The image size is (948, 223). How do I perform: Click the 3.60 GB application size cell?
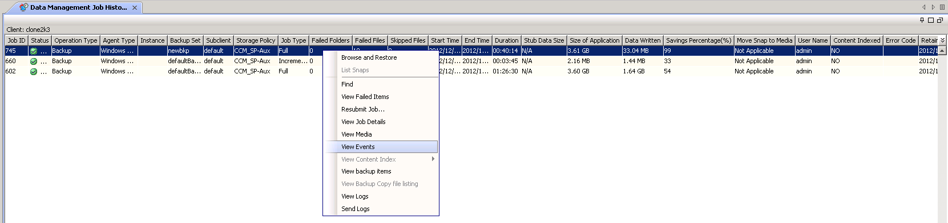point(595,71)
